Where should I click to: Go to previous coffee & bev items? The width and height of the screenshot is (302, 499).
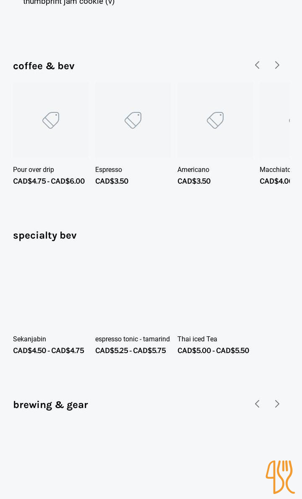click(x=257, y=65)
